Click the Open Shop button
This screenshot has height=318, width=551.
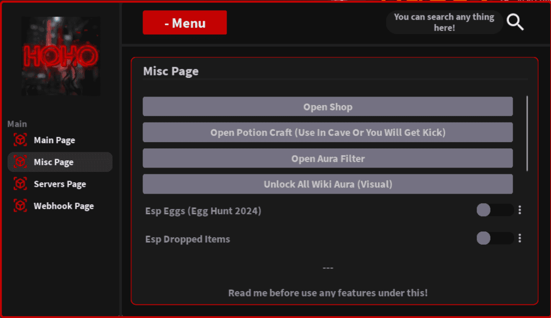[328, 107]
